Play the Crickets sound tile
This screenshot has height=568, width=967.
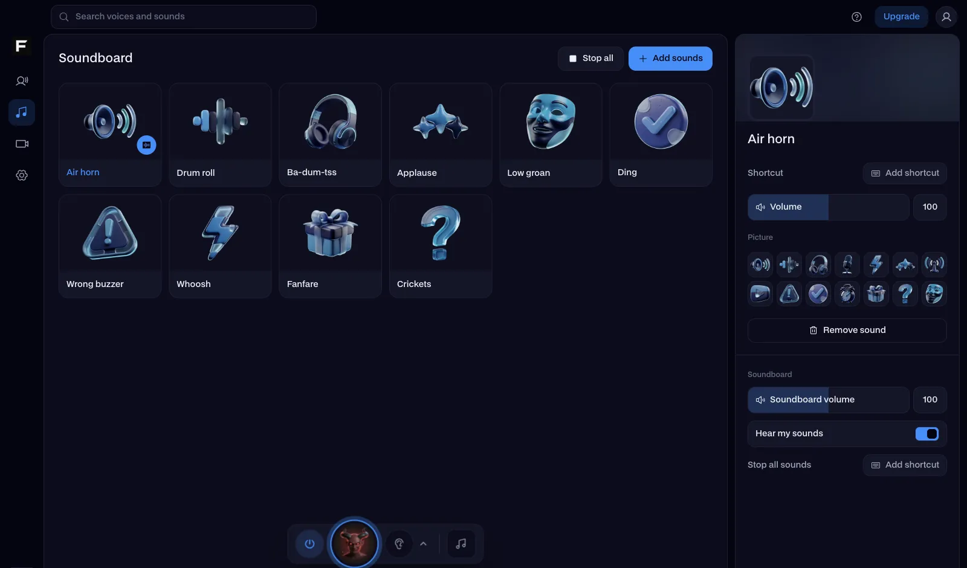click(441, 246)
